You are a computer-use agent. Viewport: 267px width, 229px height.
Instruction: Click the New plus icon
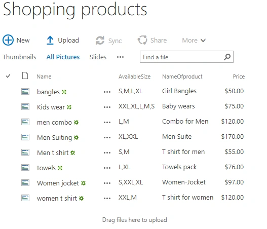coord(8,40)
